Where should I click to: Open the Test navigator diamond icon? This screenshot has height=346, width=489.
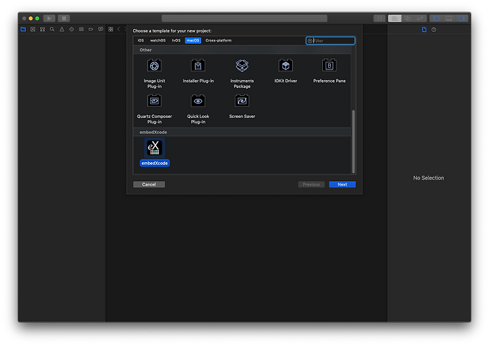click(x=72, y=29)
